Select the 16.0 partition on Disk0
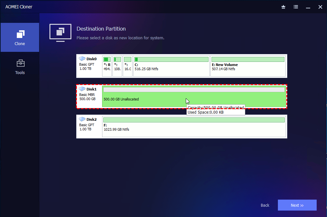This screenshot has width=327, height=217. [x=128, y=66]
